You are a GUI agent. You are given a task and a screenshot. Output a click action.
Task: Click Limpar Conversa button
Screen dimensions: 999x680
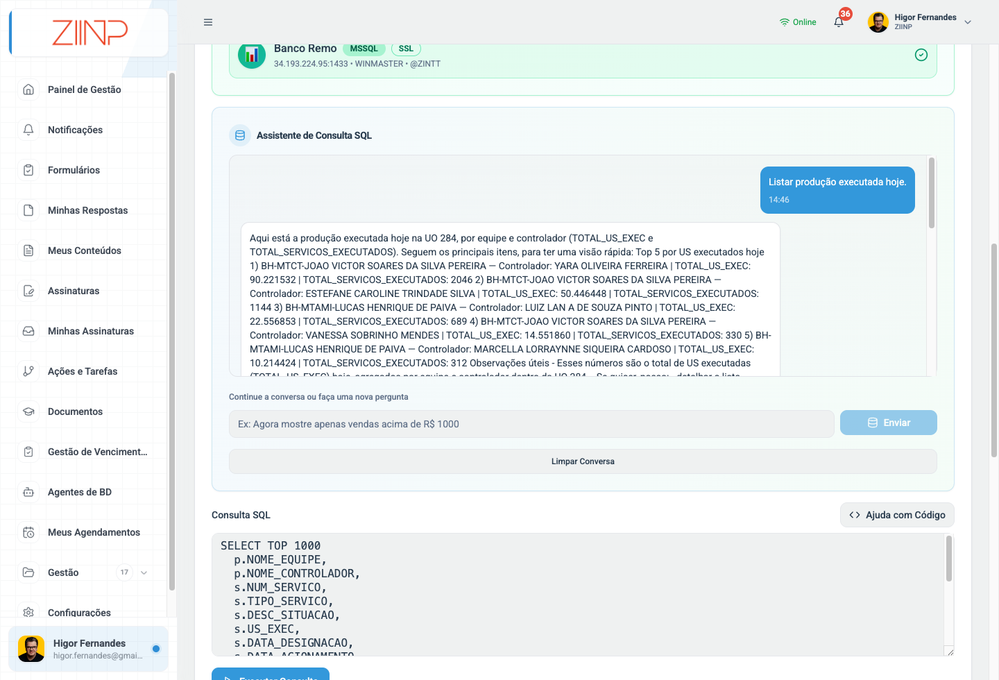583,461
